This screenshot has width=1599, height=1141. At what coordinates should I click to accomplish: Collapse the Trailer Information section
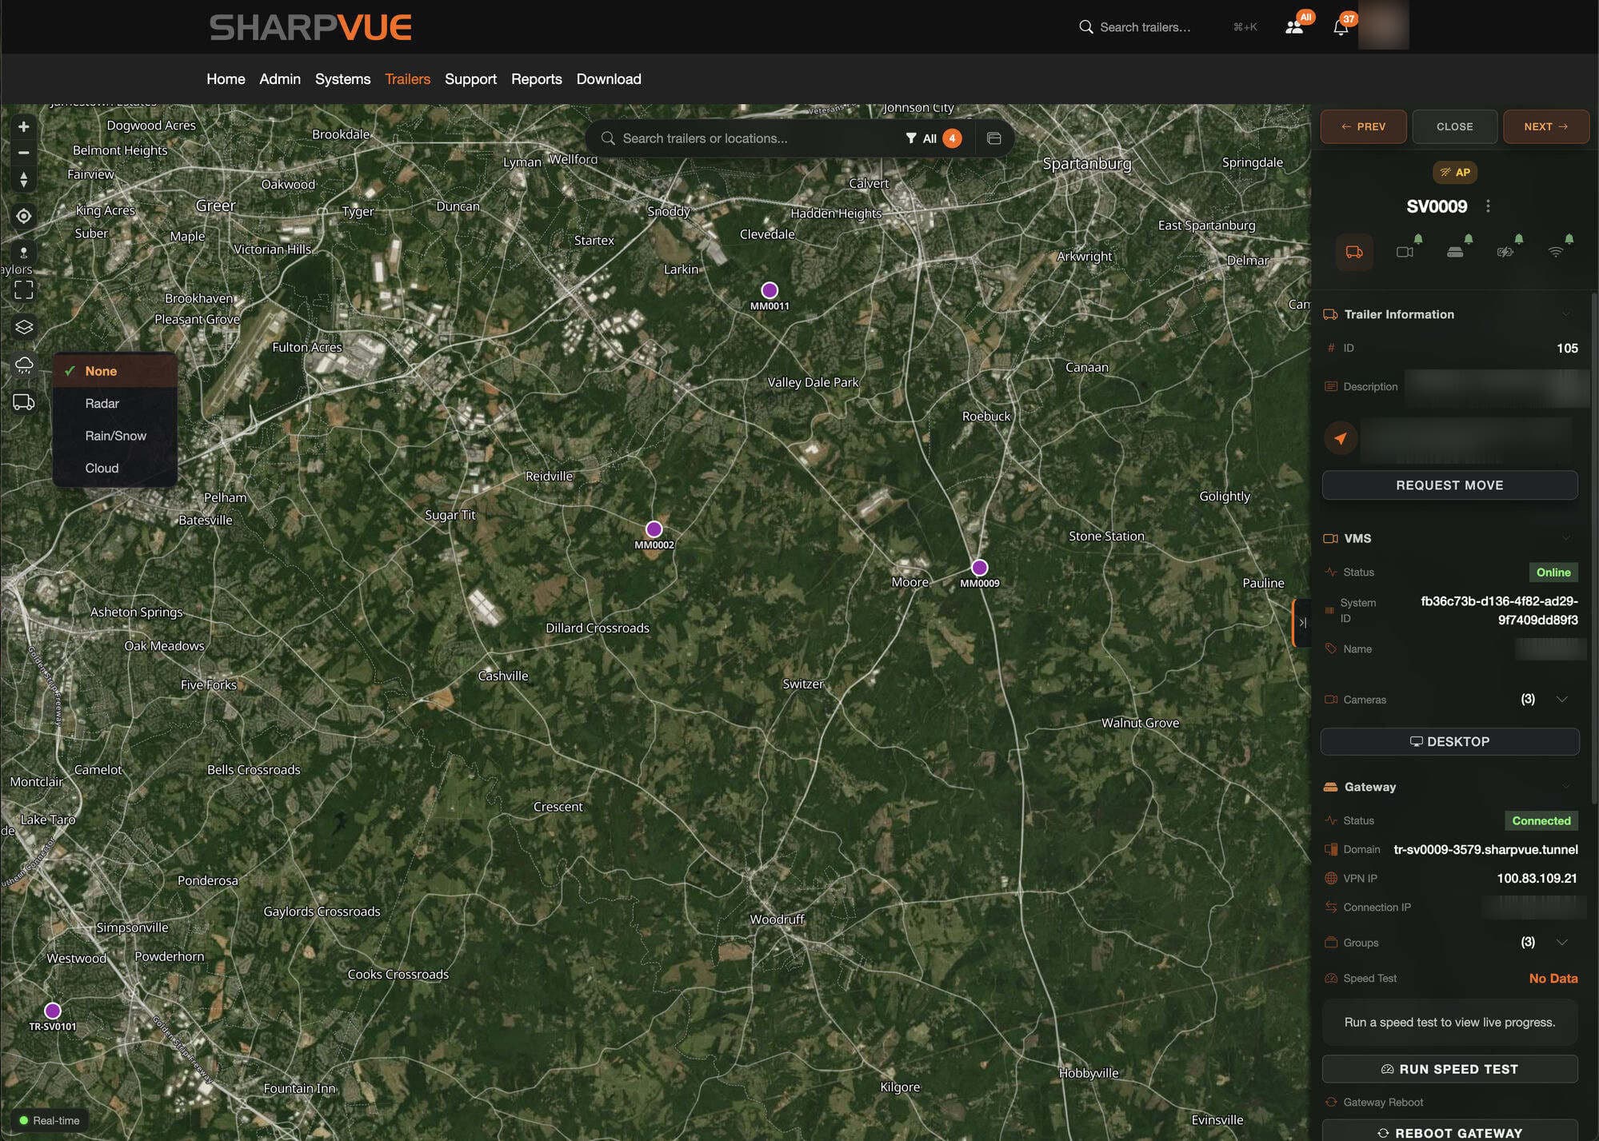pyautogui.click(x=1565, y=314)
